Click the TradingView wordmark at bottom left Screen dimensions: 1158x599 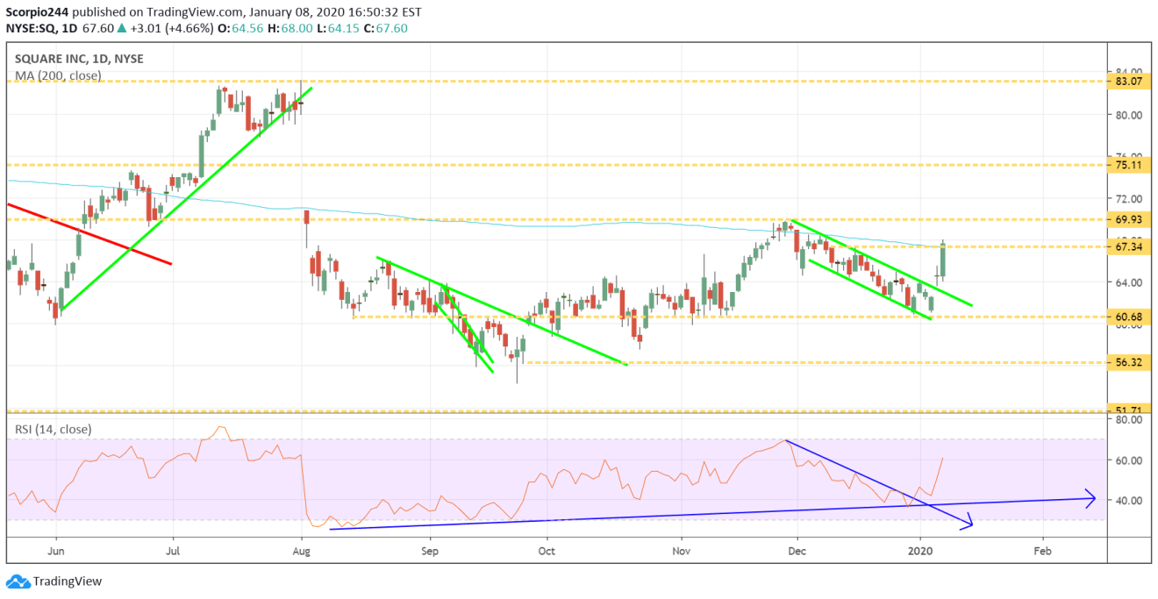tap(67, 581)
